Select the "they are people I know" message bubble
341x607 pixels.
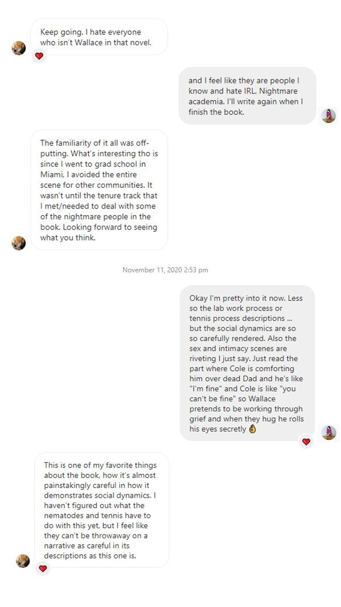(247, 96)
